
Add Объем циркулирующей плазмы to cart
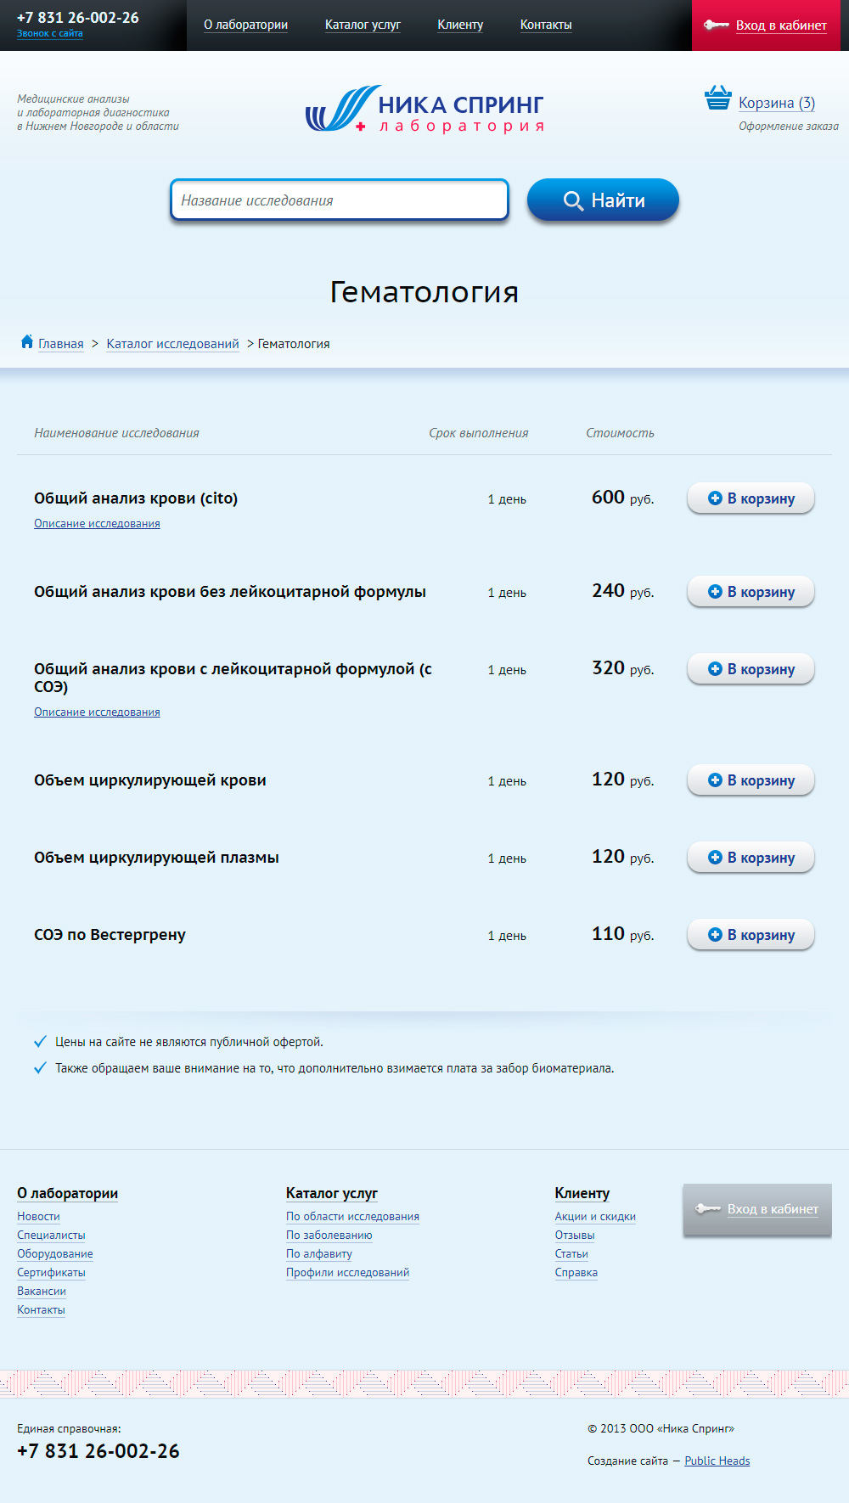pyautogui.click(x=751, y=858)
